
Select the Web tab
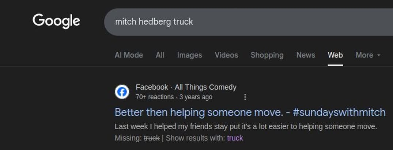(x=335, y=55)
